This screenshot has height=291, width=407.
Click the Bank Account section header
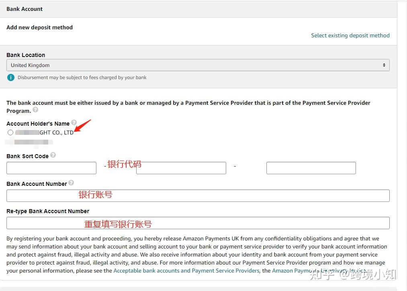coord(25,9)
